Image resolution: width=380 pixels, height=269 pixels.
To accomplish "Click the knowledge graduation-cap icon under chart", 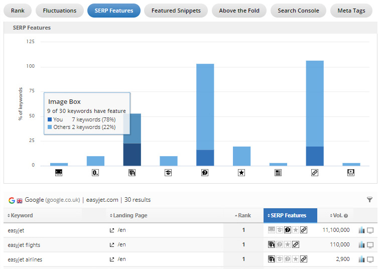I will coord(168,173).
